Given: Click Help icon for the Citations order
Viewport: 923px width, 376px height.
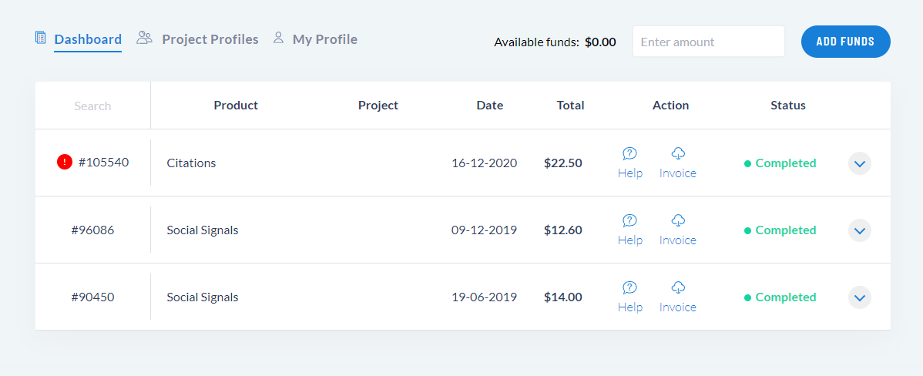Looking at the screenshot, I should [629, 153].
